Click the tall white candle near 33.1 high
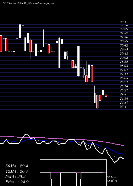 pos(20,31)
